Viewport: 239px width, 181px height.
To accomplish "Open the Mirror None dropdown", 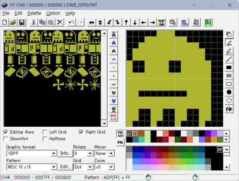I will point(111,153).
